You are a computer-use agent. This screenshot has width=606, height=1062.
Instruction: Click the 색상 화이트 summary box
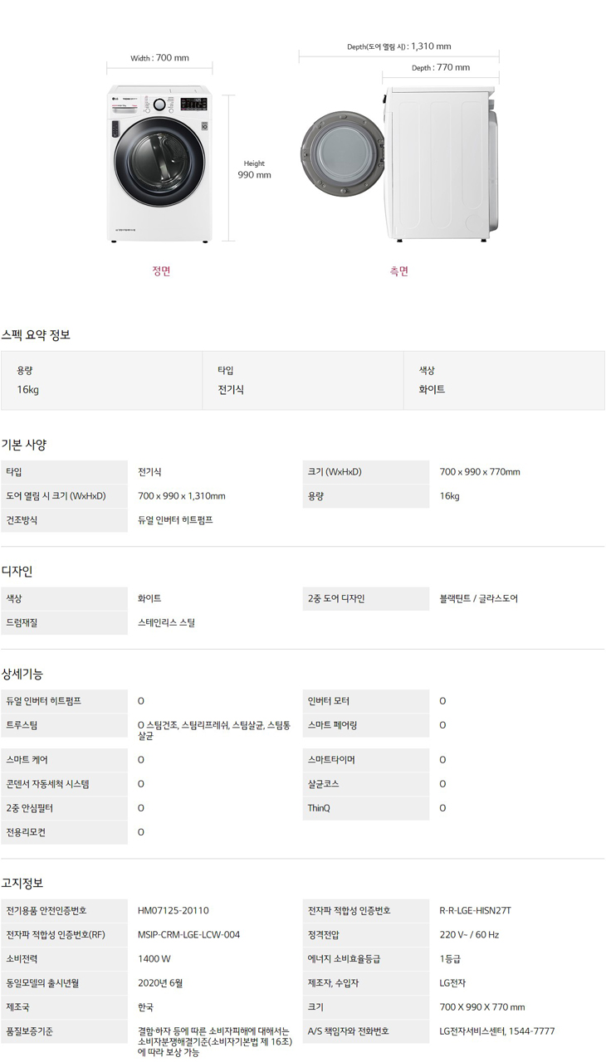click(x=504, y=380)
